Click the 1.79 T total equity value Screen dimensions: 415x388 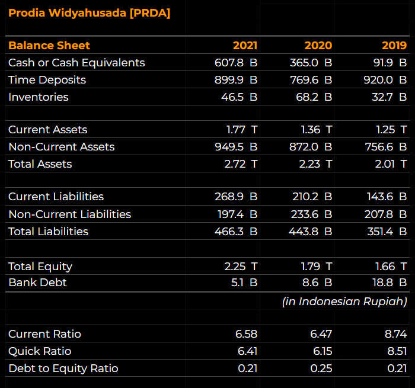pyautogui.click(x=317, y=267)
